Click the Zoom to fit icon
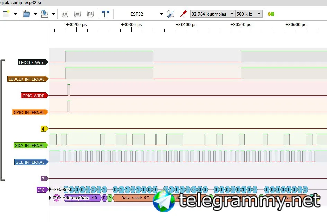Image resolution: width=327 pixels, height=222 pixels. tap(90, 14)
